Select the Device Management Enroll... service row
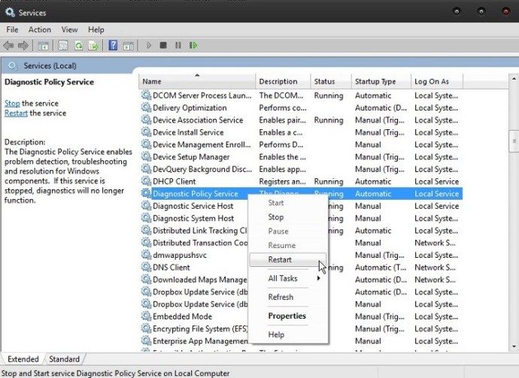The image size is (519, 378). point(301,144)
